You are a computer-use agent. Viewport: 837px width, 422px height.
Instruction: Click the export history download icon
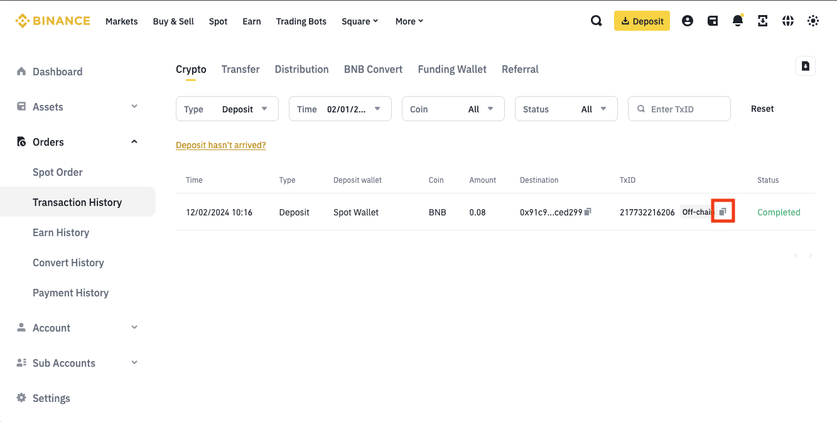(x=806, y=66)
